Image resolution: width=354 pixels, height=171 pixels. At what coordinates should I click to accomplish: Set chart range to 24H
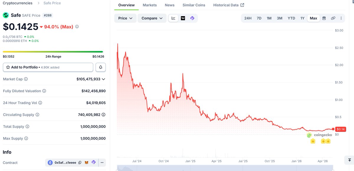[x=248, y=18]
